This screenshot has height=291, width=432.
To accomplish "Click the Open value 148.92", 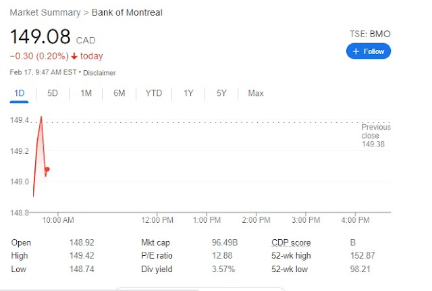I will [82, 242].
